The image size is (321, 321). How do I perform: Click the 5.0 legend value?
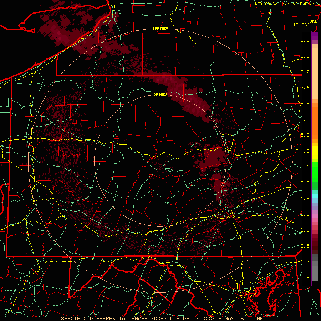(x=305, y=135)
